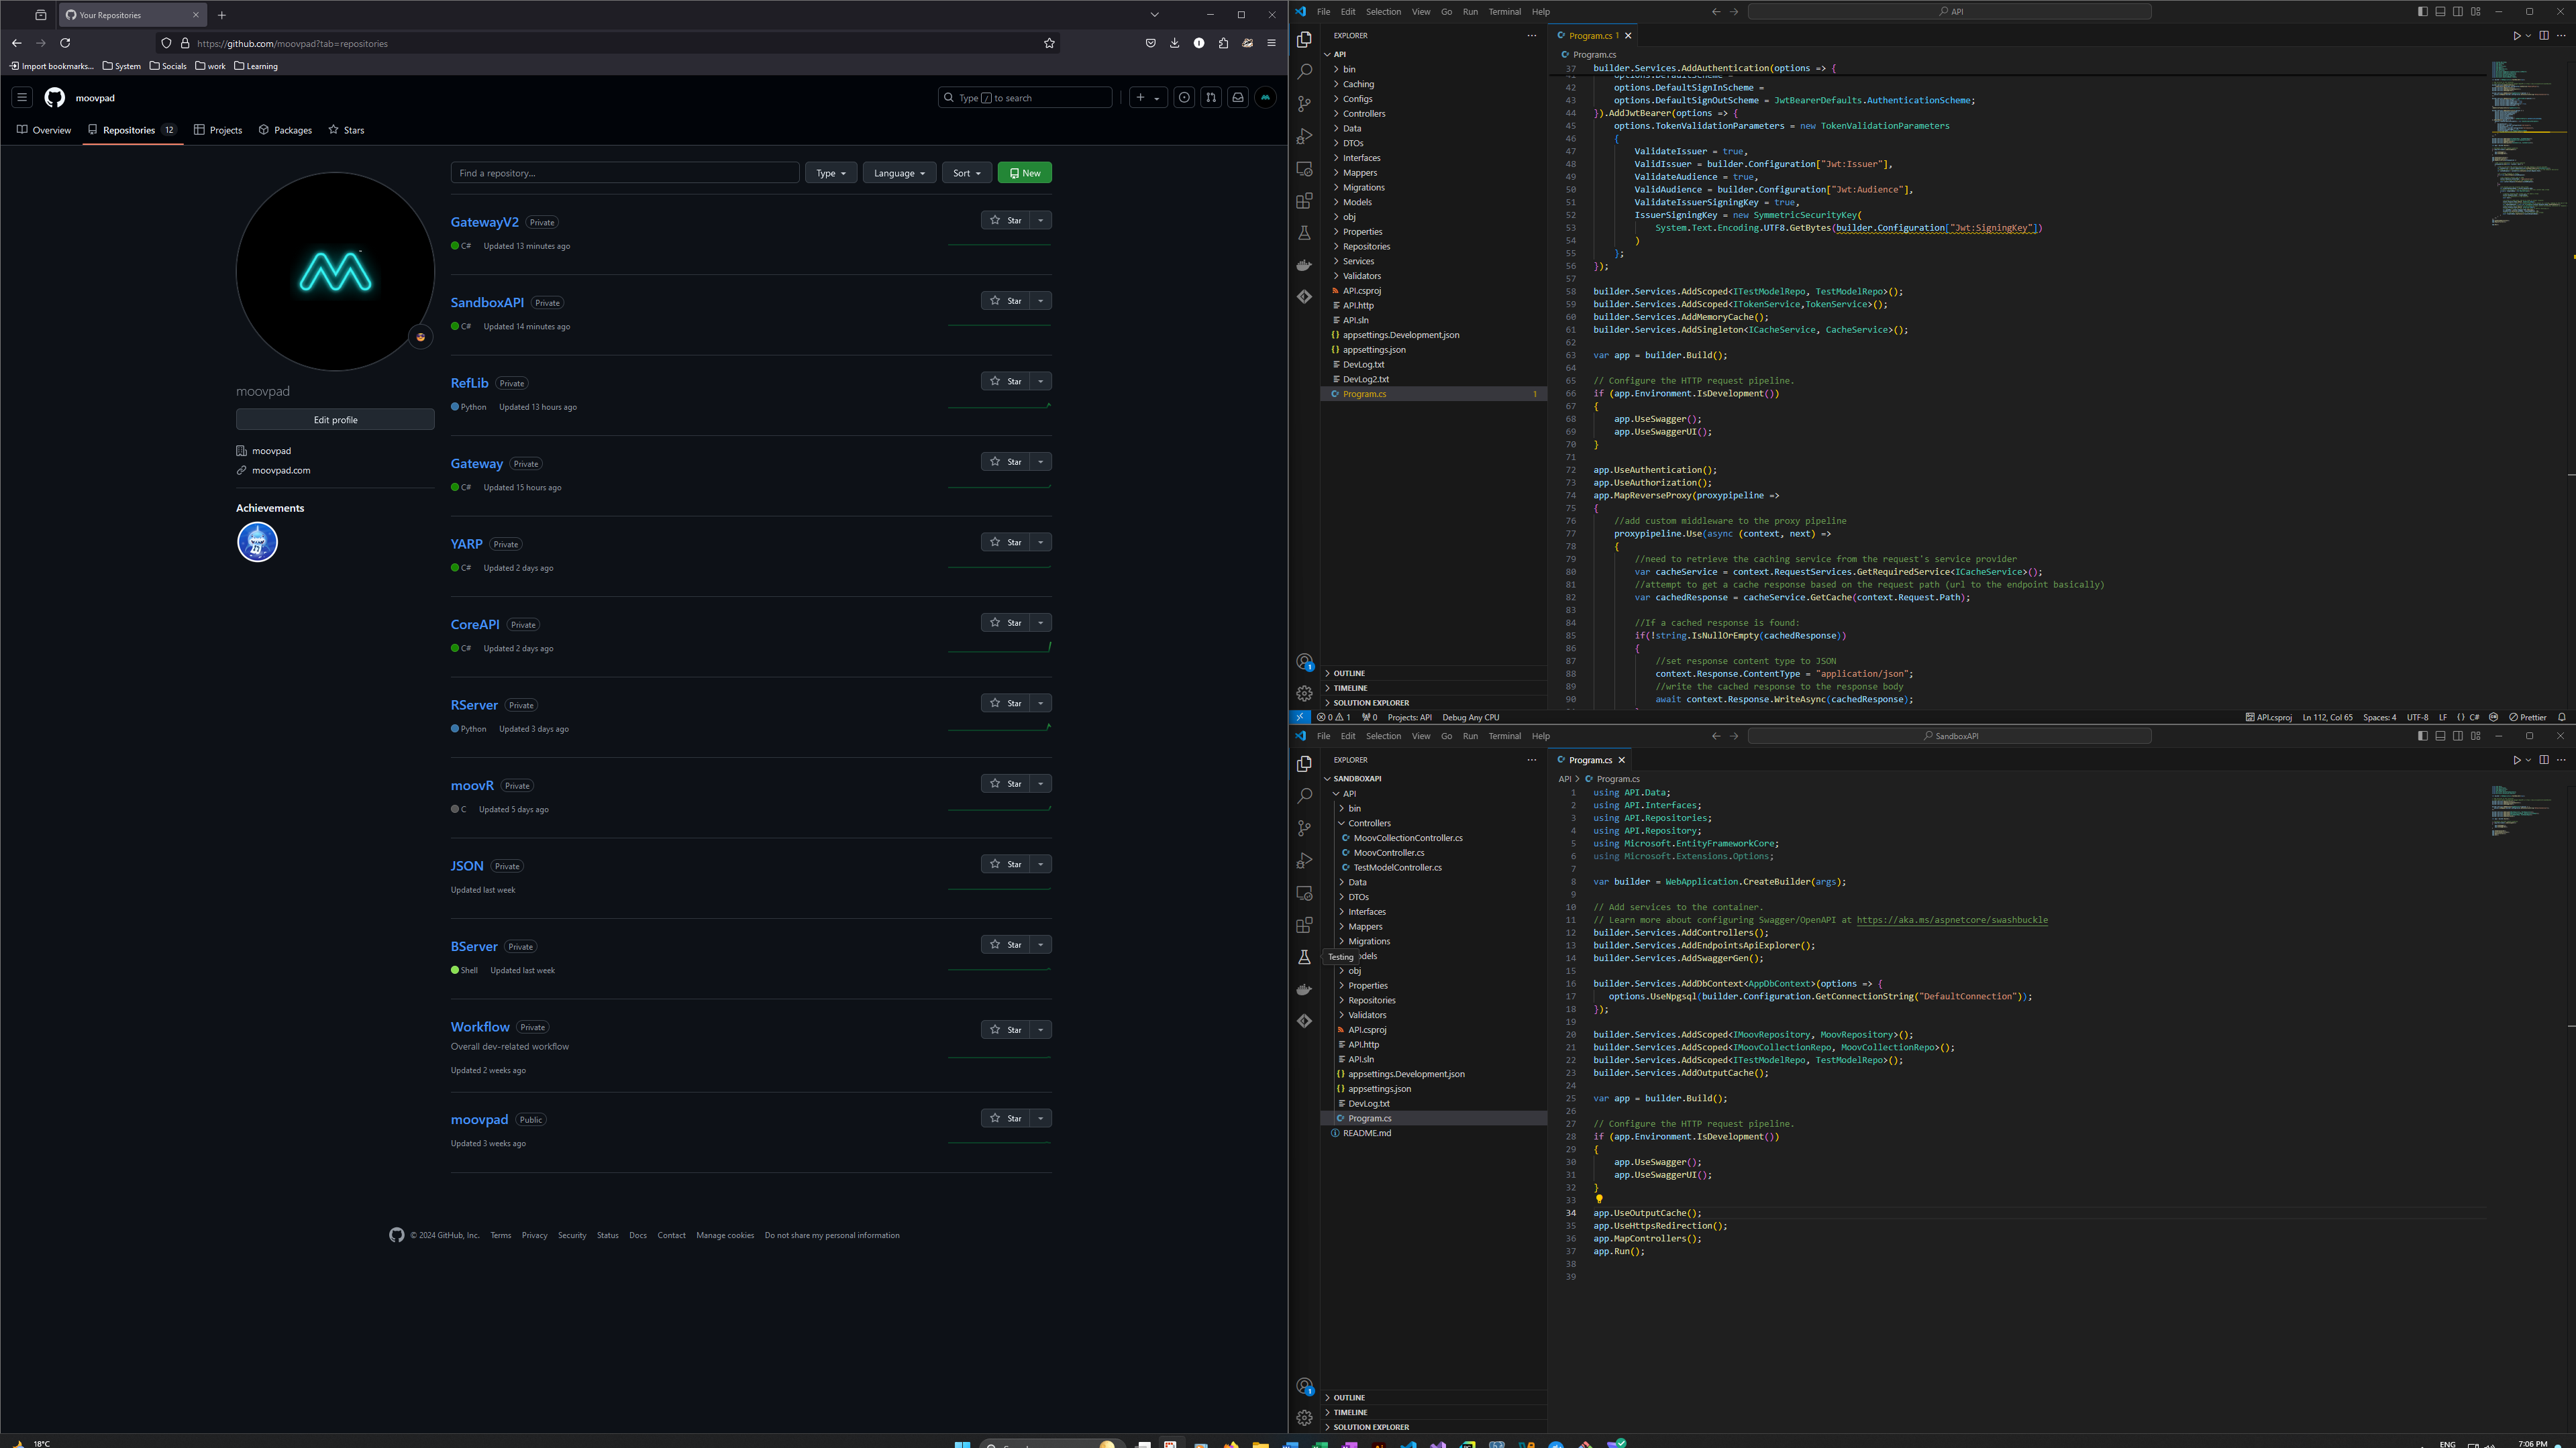Open GitHub footer Docs link
Screen dimensions: 2576x1448
638,1235
